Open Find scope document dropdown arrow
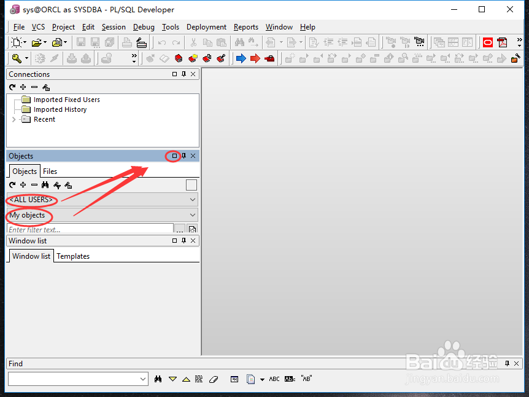 point(262,379)
